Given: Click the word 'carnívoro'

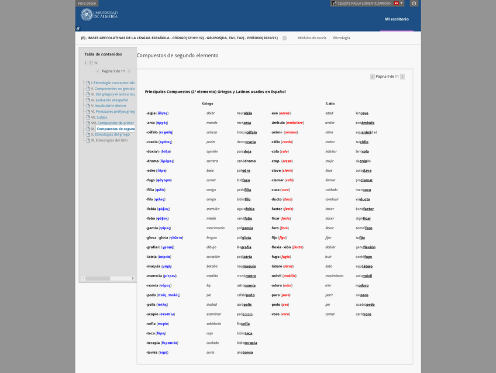Looking at the screenshot, I should coord(363,314).
